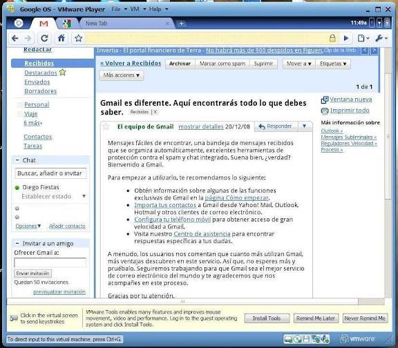Open the Mover a dropdown
398x348 pixels.
tap(298, 64)
